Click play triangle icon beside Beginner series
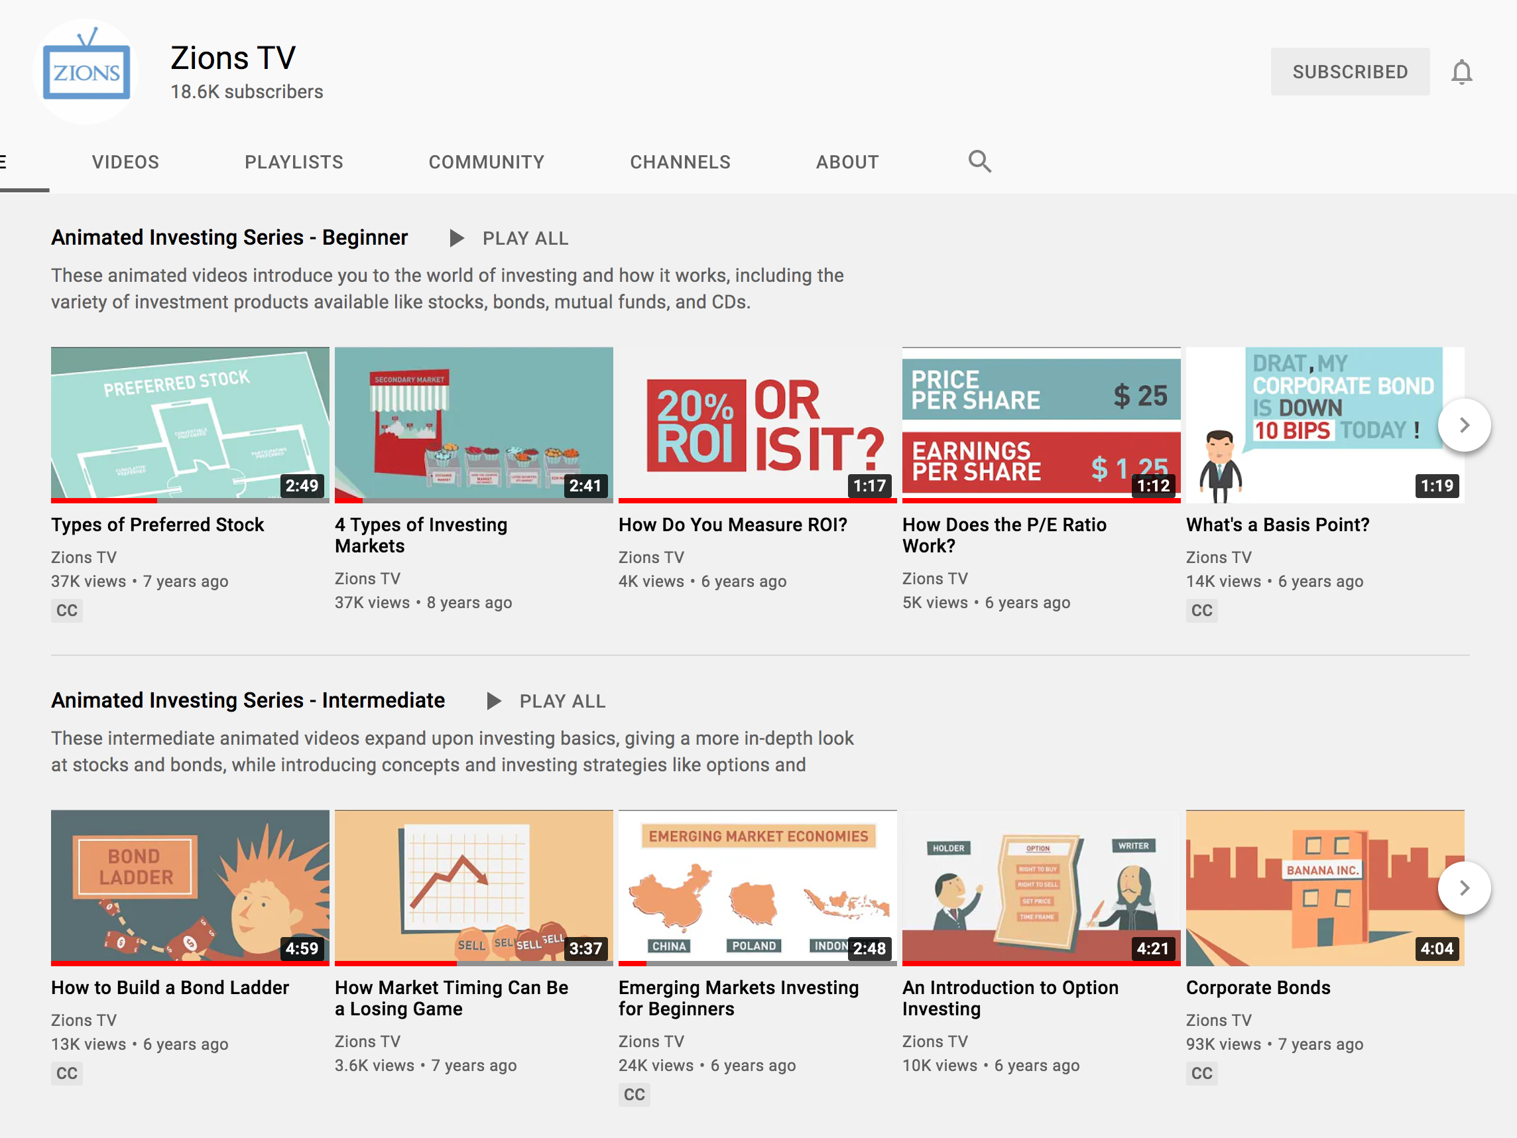Viewport: 1517px width, 1138px height. [456, 238]
